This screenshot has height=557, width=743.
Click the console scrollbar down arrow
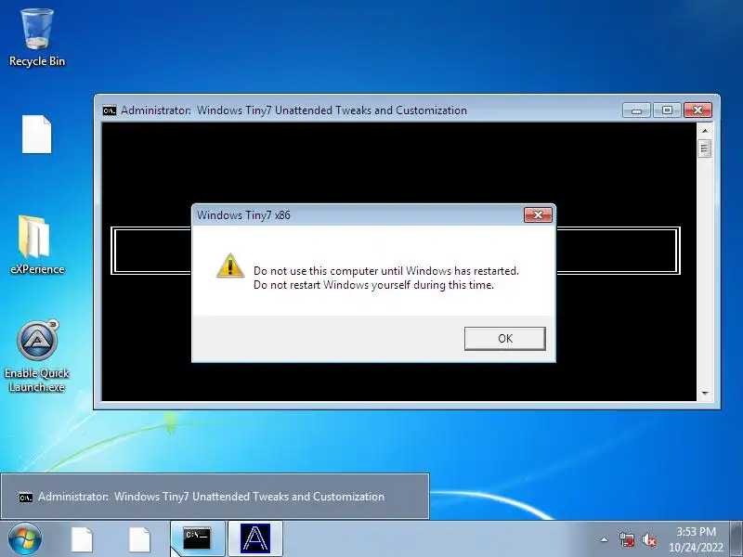point(705,393)
